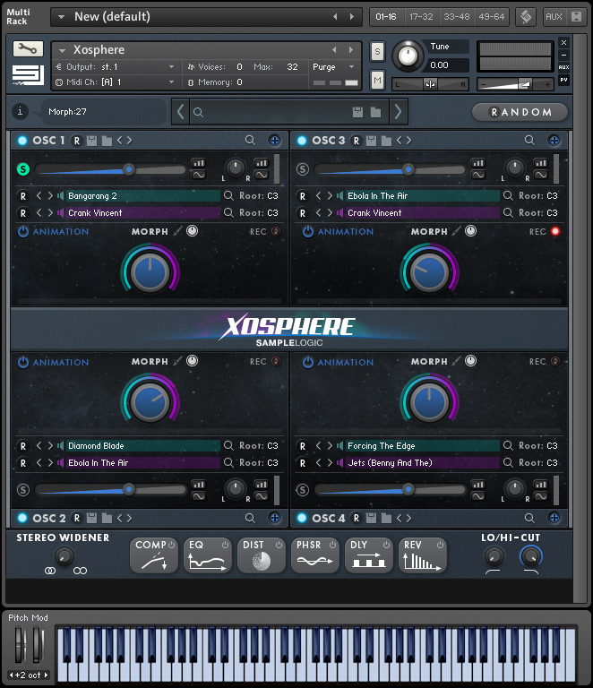Open the DLY delay effect panel
Screen dimensions: 593x688
(x=369, y=556)
